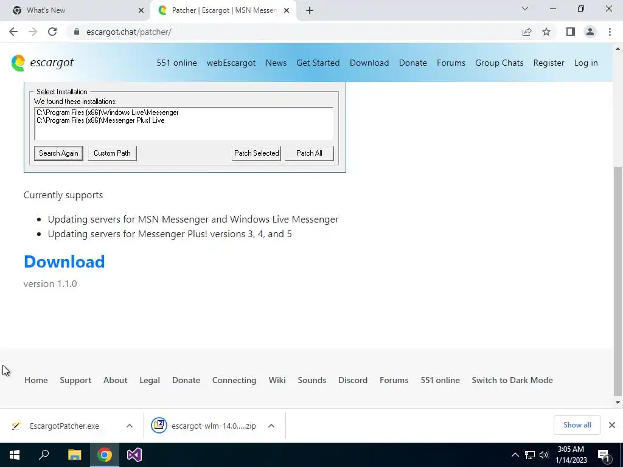Viewport: 623px width, 467px height.
Task: Open a new browser tab
Action: tap(310, 10)
